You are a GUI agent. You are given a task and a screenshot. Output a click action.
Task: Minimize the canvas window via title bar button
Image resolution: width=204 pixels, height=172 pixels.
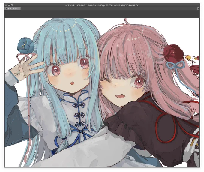point(9,5)
